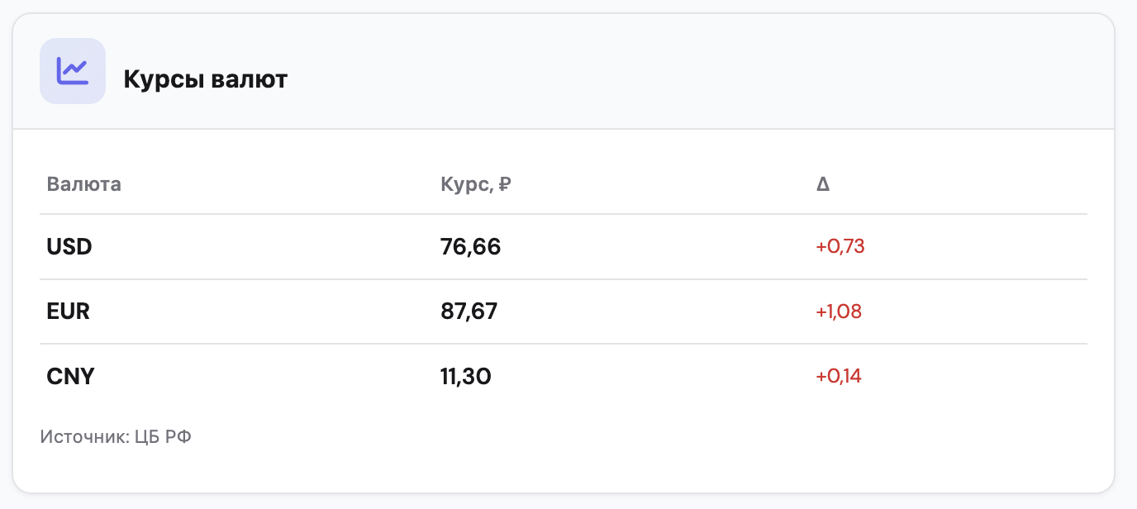Screen dimensions: 1137x509
Task: Click the EUR rate 87,67
Action: pos(469,312)
